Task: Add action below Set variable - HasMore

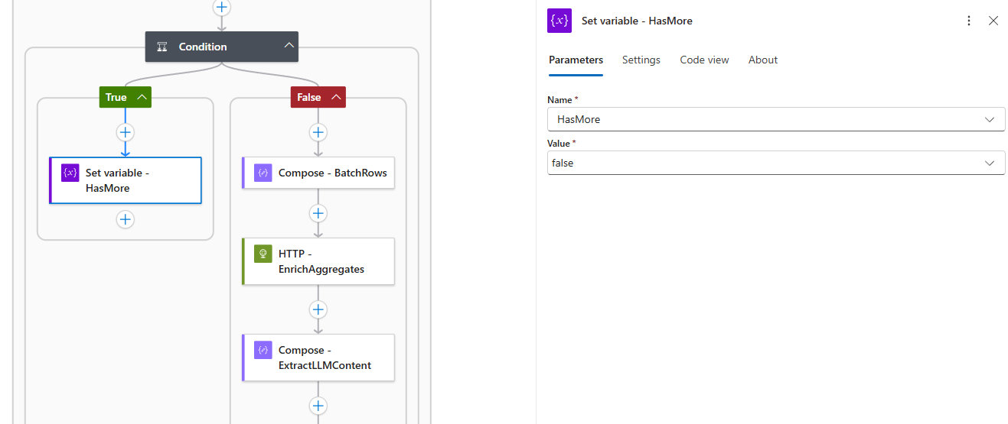Action: [x=126, y=219]
